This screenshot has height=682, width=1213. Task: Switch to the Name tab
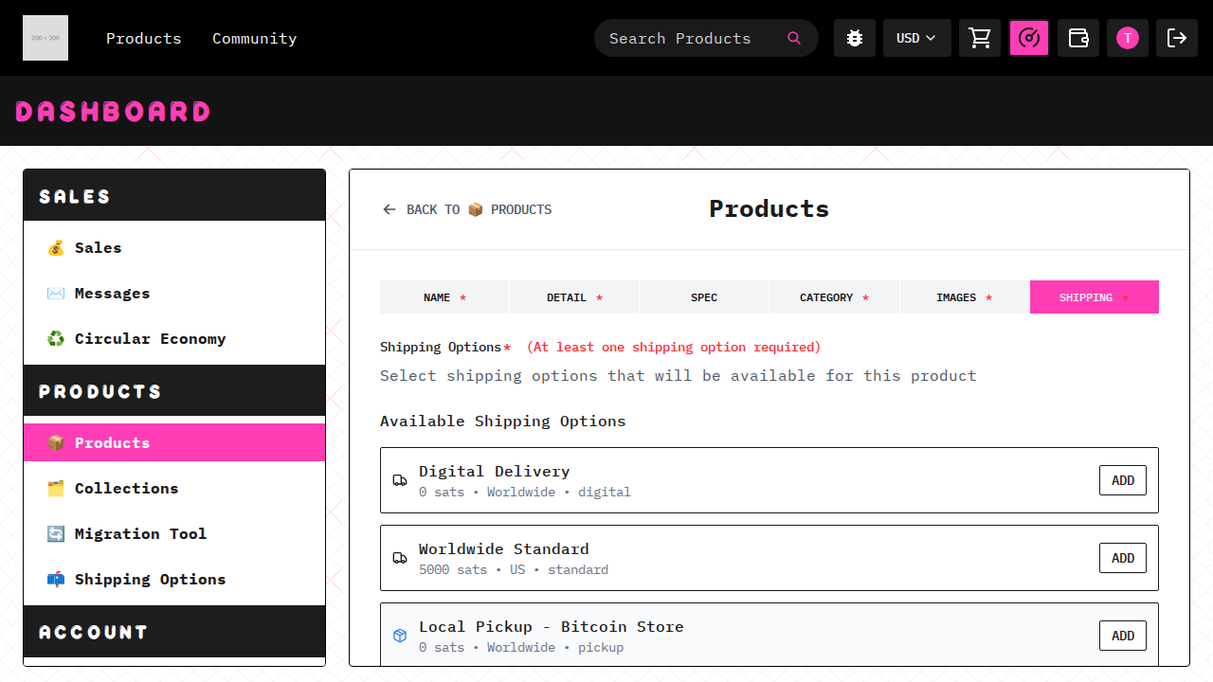tap(444, 297)
